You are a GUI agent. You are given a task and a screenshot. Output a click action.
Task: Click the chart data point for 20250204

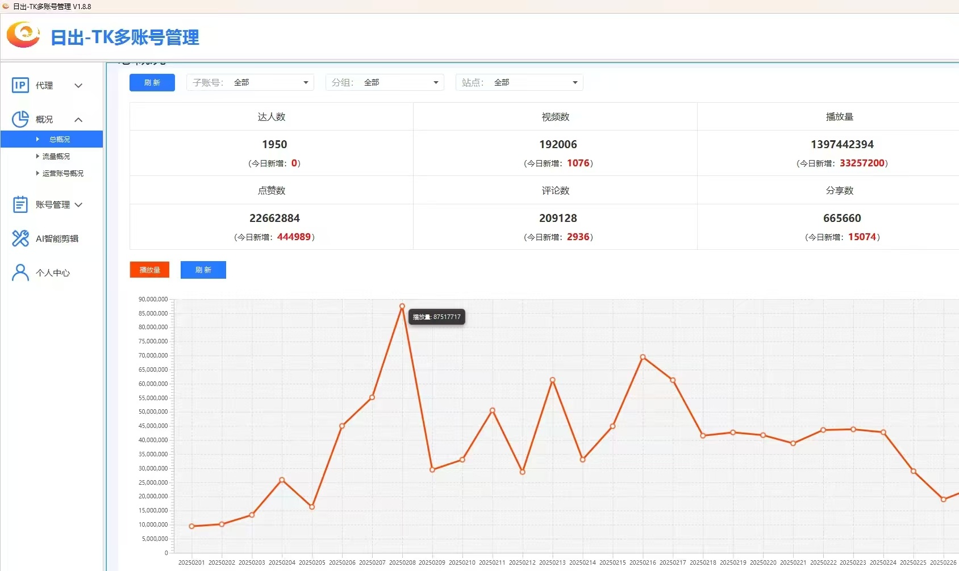click(282, 480)
